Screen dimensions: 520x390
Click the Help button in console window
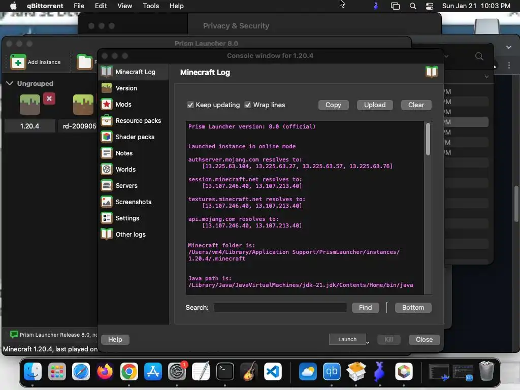click(x=115, y=339)
